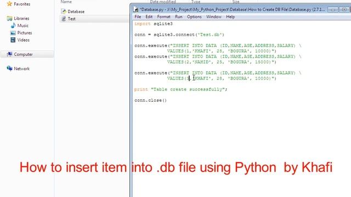Click the Favorites star icon in Explorer
351x197 pixels.
tap(9, 4)
